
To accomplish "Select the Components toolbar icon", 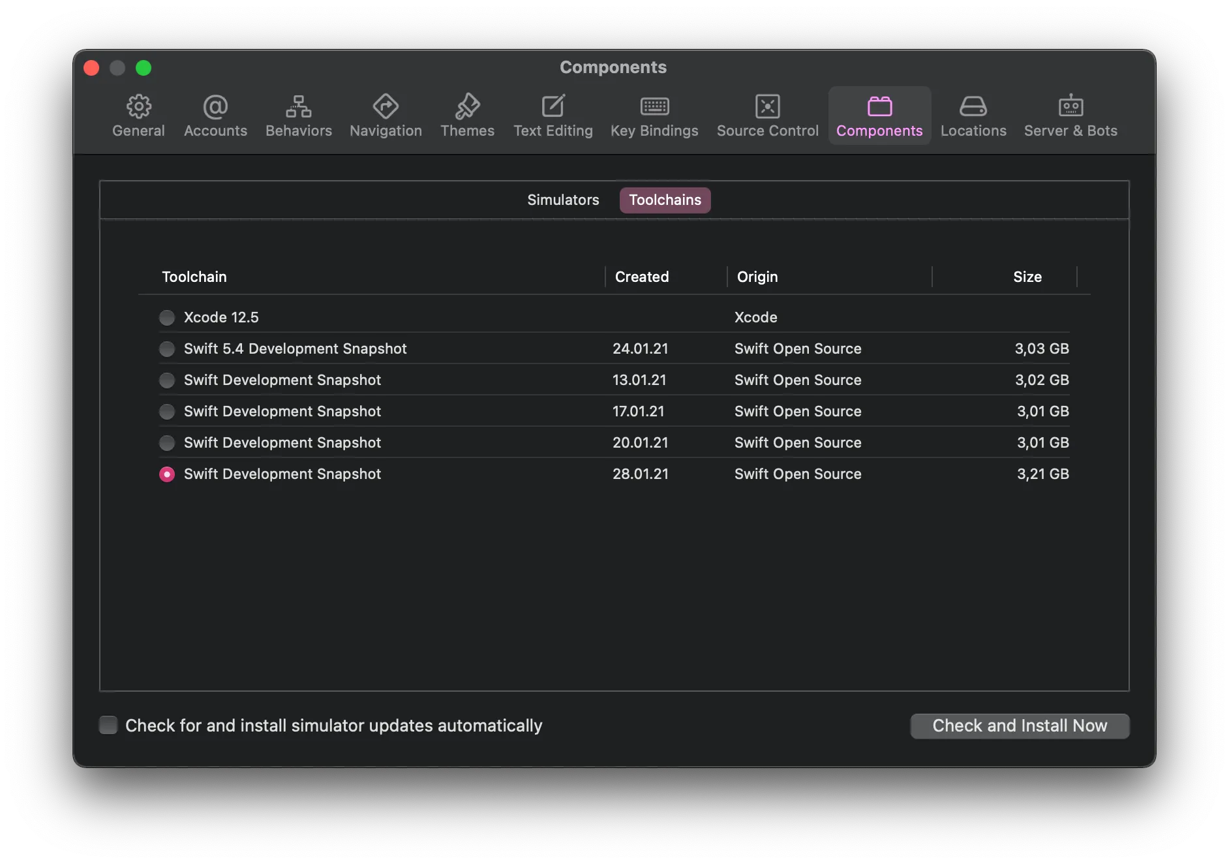I will (x=879, y=115).
